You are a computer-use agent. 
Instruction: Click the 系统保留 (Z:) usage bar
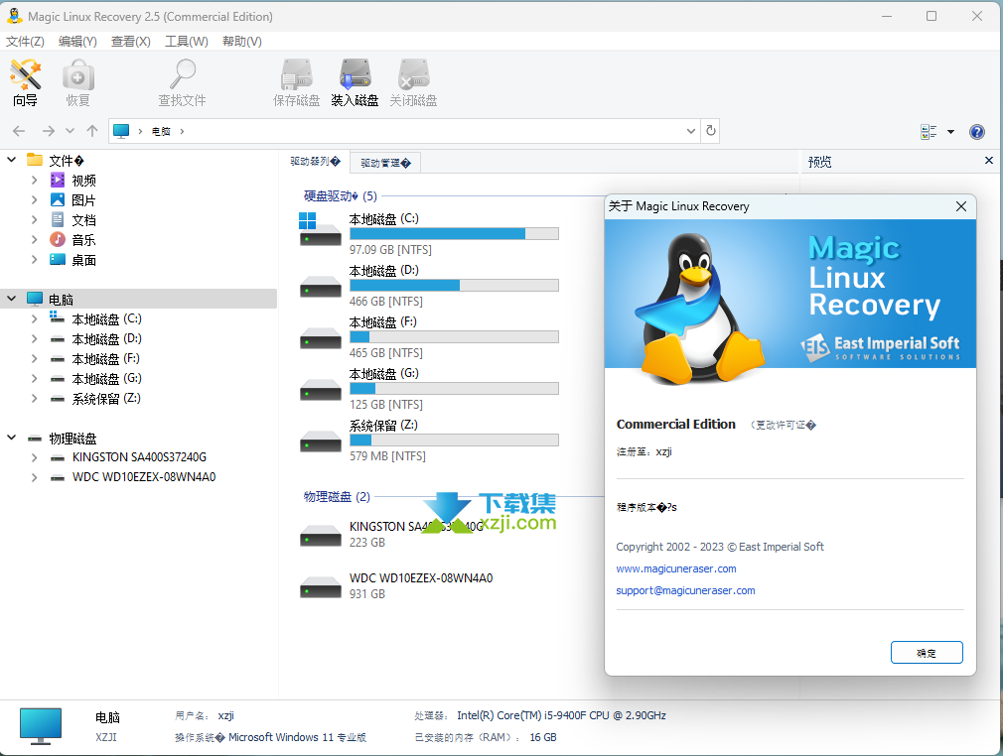pos(454,441)
